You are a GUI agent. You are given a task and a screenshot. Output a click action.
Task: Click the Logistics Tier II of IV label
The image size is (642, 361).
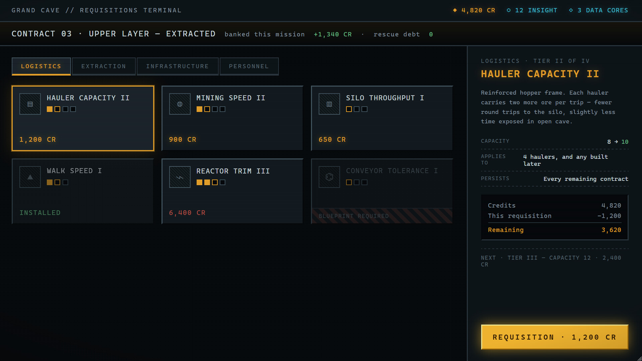point(535,61)
